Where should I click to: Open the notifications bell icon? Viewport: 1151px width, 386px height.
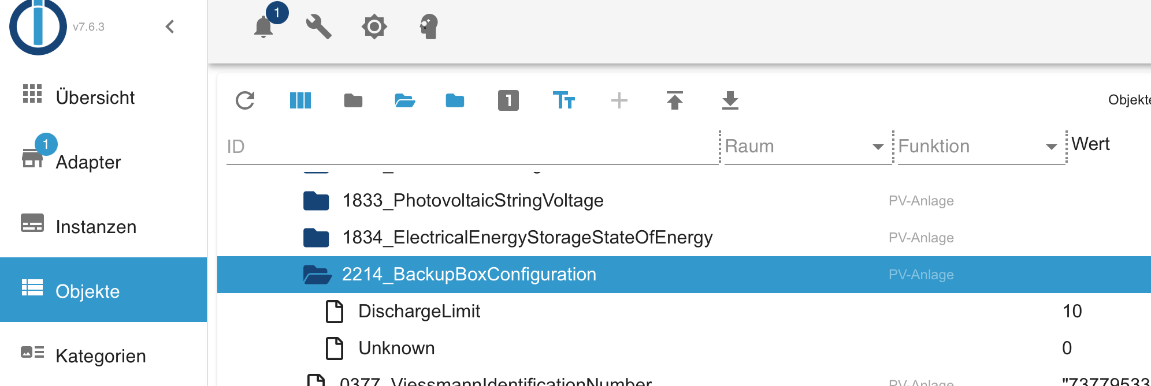263,27
